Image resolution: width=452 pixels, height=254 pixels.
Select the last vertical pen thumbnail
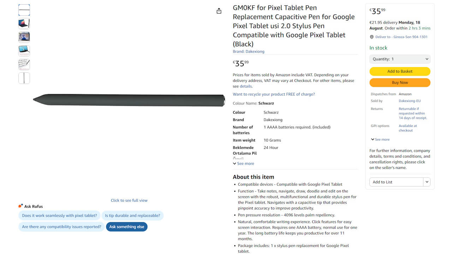pos(24,78)
